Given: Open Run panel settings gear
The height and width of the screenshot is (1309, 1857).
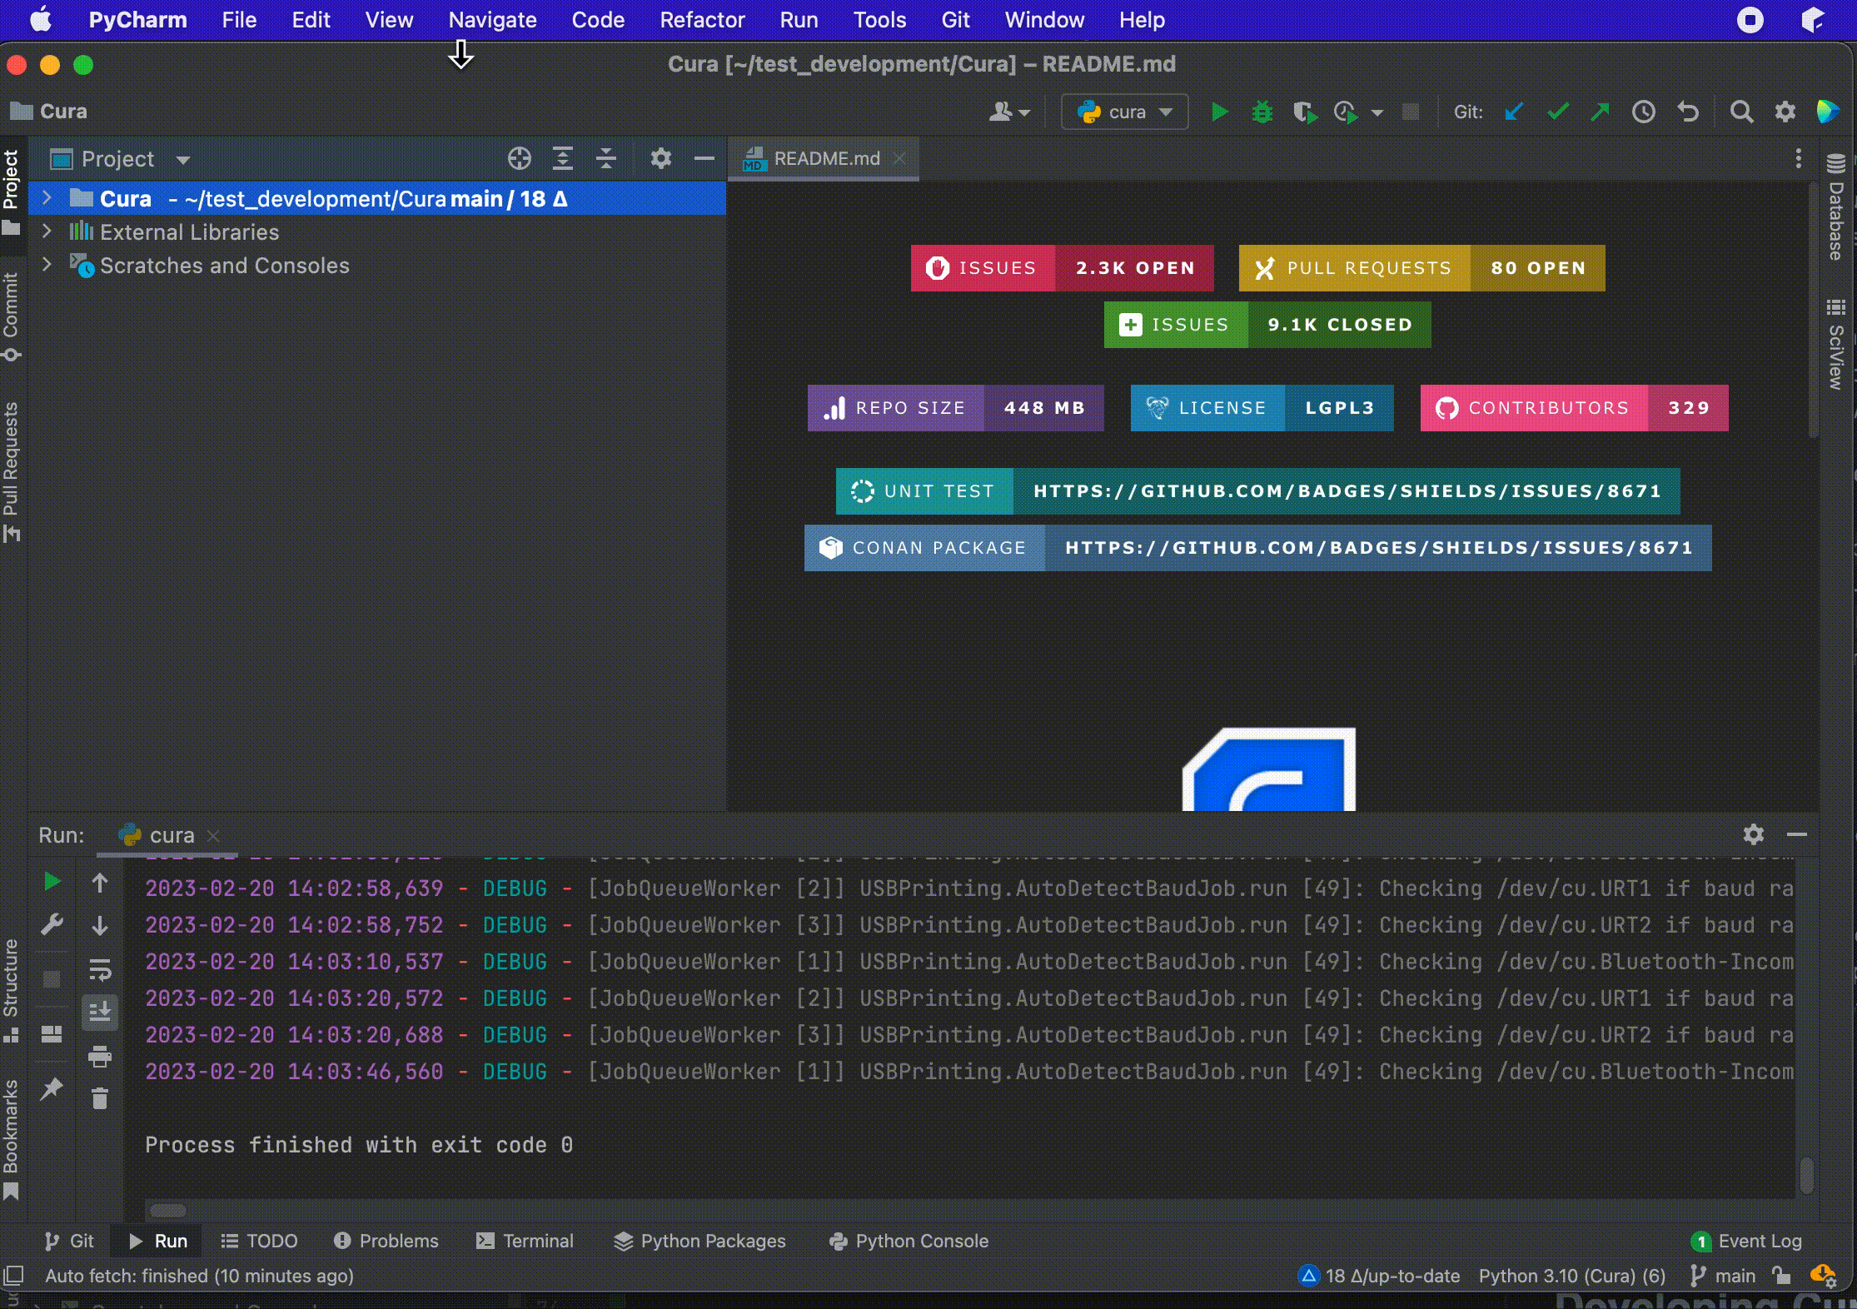Looking at the screenshot, I should pos(1753,834).
